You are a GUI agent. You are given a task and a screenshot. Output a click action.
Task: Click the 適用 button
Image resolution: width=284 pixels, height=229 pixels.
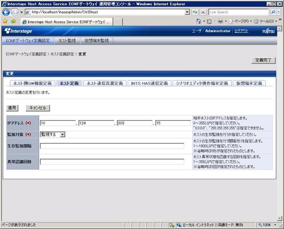tap(12, 108)
